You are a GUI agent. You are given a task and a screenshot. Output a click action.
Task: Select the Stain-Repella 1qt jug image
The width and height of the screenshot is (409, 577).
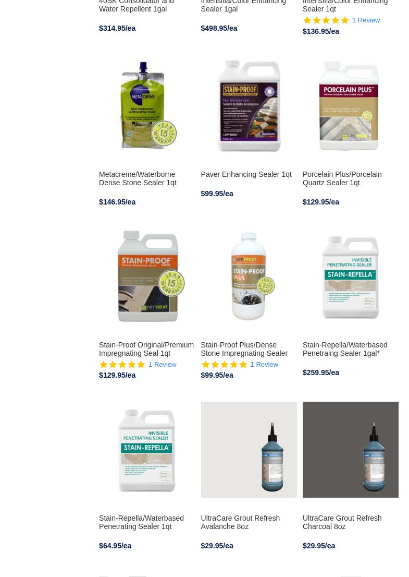(146, 450)
